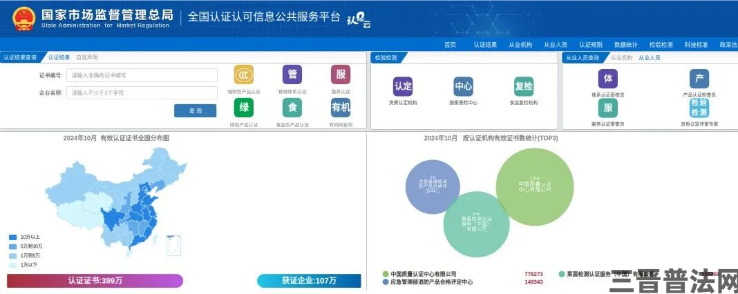Open the 服务认证审查员 icon
The image size is (738, 294).
click(607, 108)
